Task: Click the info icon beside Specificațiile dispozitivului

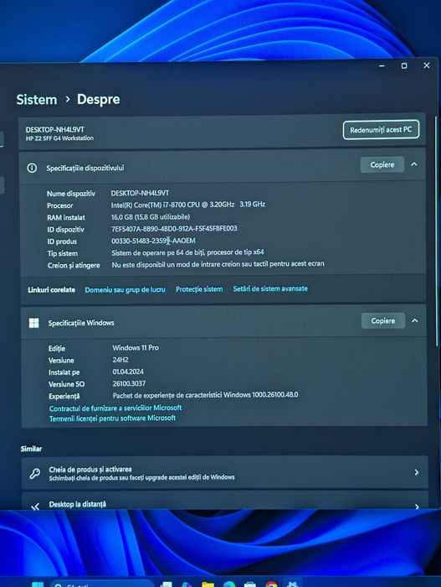Action: tap(32, 168)
